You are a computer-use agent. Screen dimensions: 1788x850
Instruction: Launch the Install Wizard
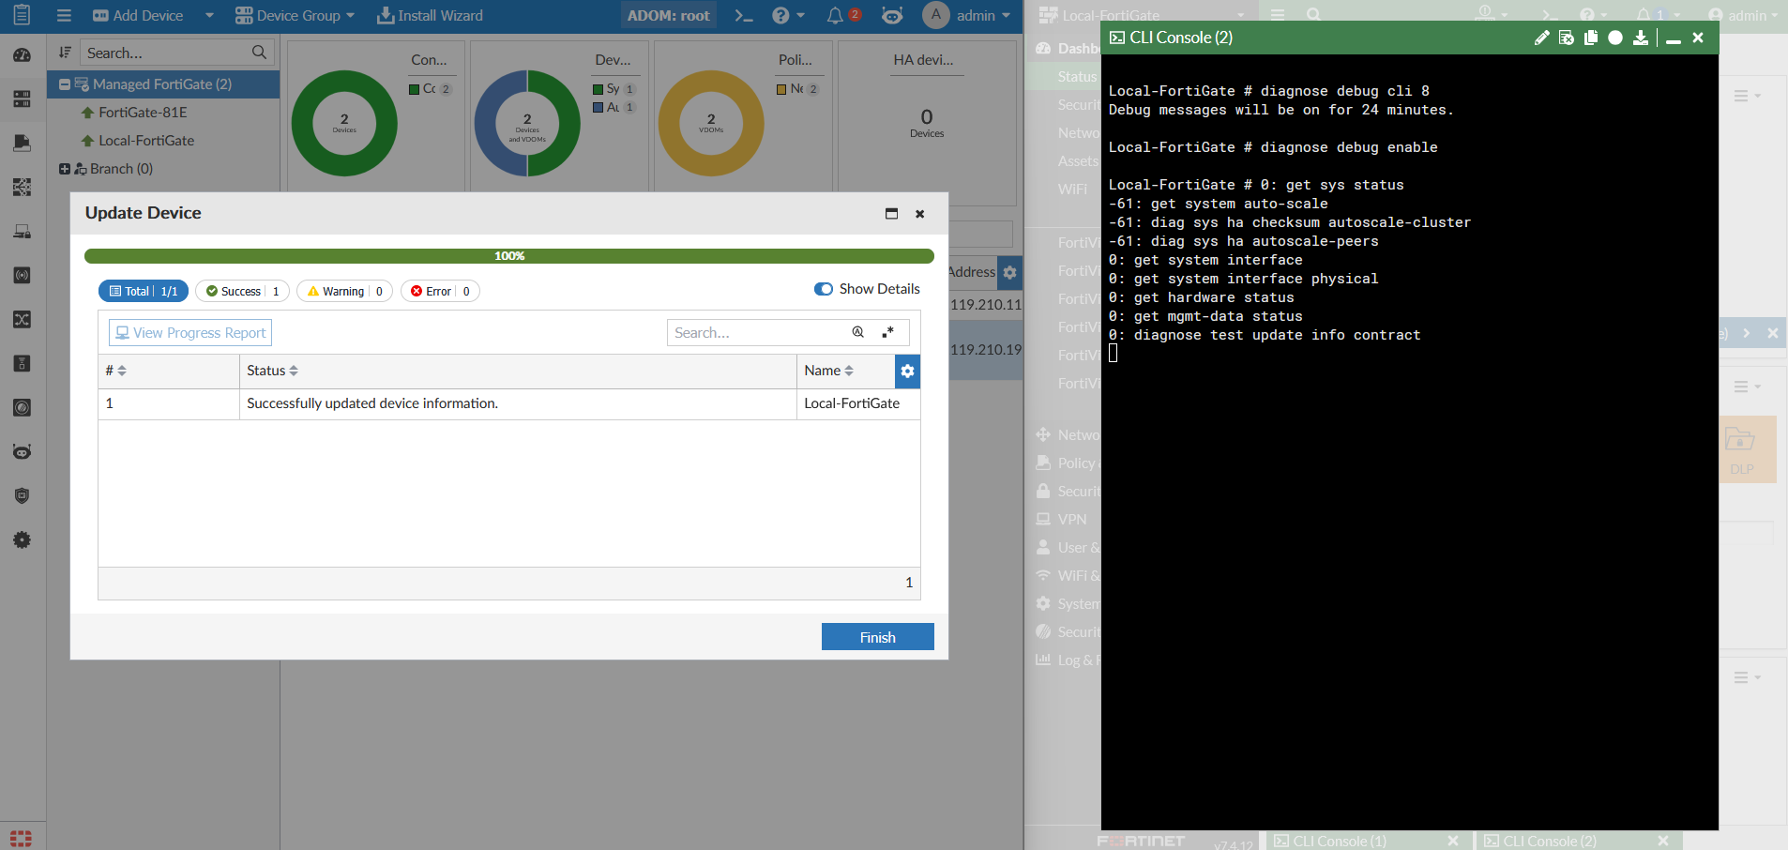tap(430, 16)
